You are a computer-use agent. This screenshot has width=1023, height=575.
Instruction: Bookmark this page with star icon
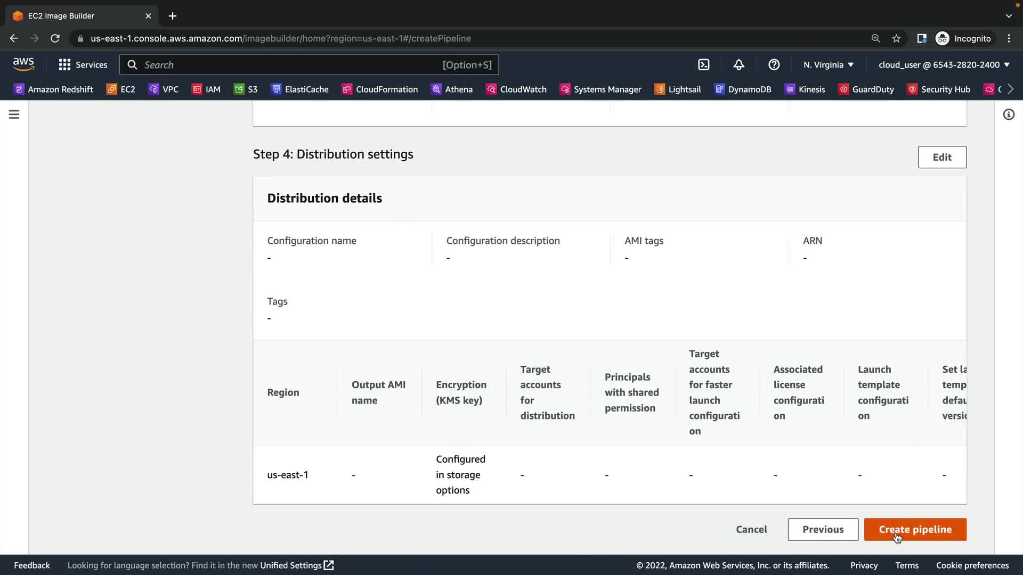pyautogui.click(x=896, y=38)
